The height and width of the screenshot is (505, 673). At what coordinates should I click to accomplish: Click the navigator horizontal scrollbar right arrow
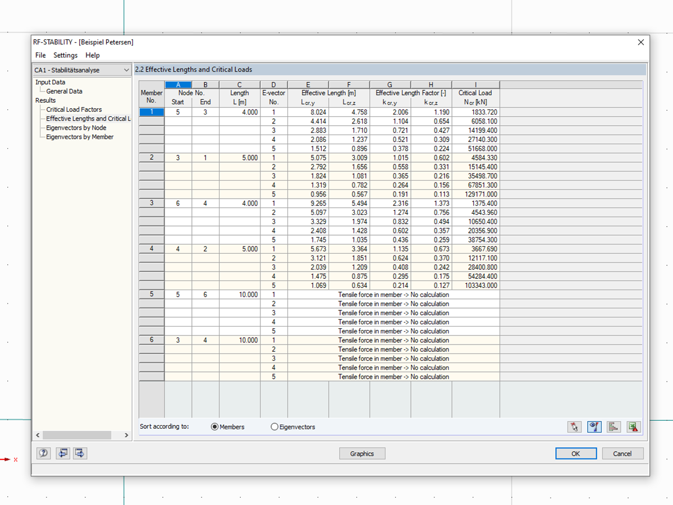(x=126, y=435)
